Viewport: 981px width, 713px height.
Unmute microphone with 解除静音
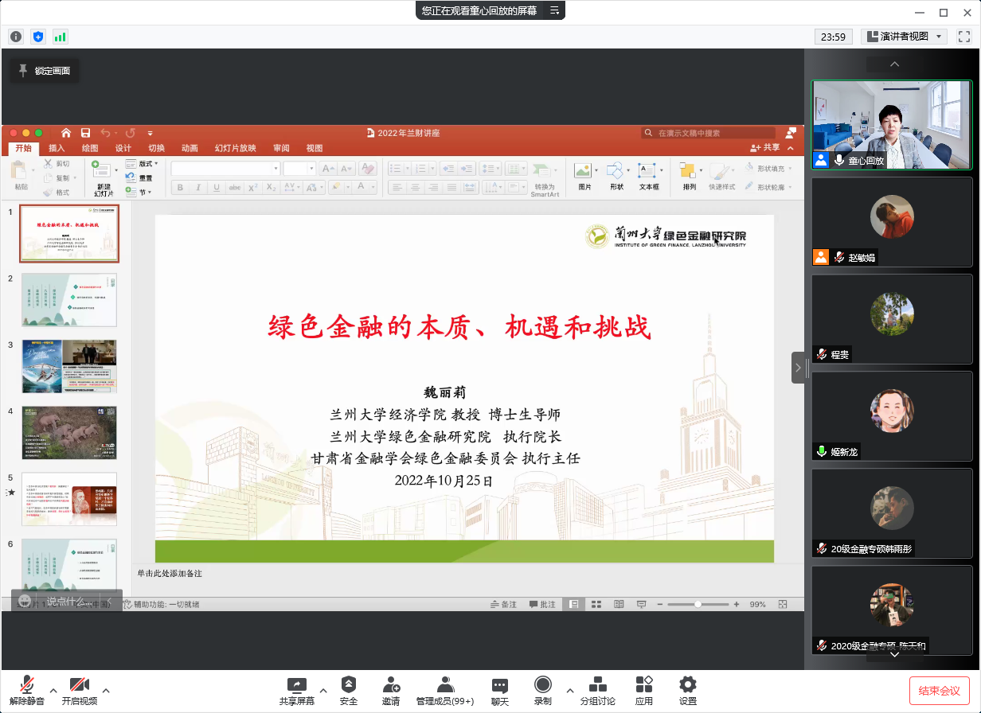pyautogui.click(x=27, y=690)
